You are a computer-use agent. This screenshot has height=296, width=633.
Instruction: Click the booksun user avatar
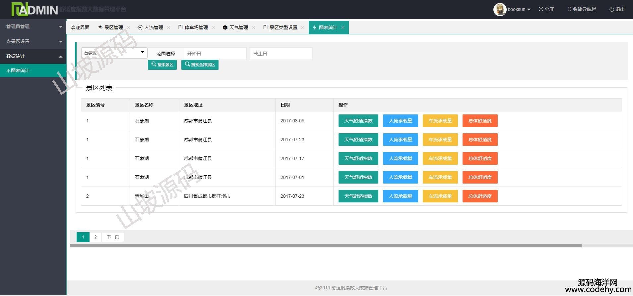499,9
